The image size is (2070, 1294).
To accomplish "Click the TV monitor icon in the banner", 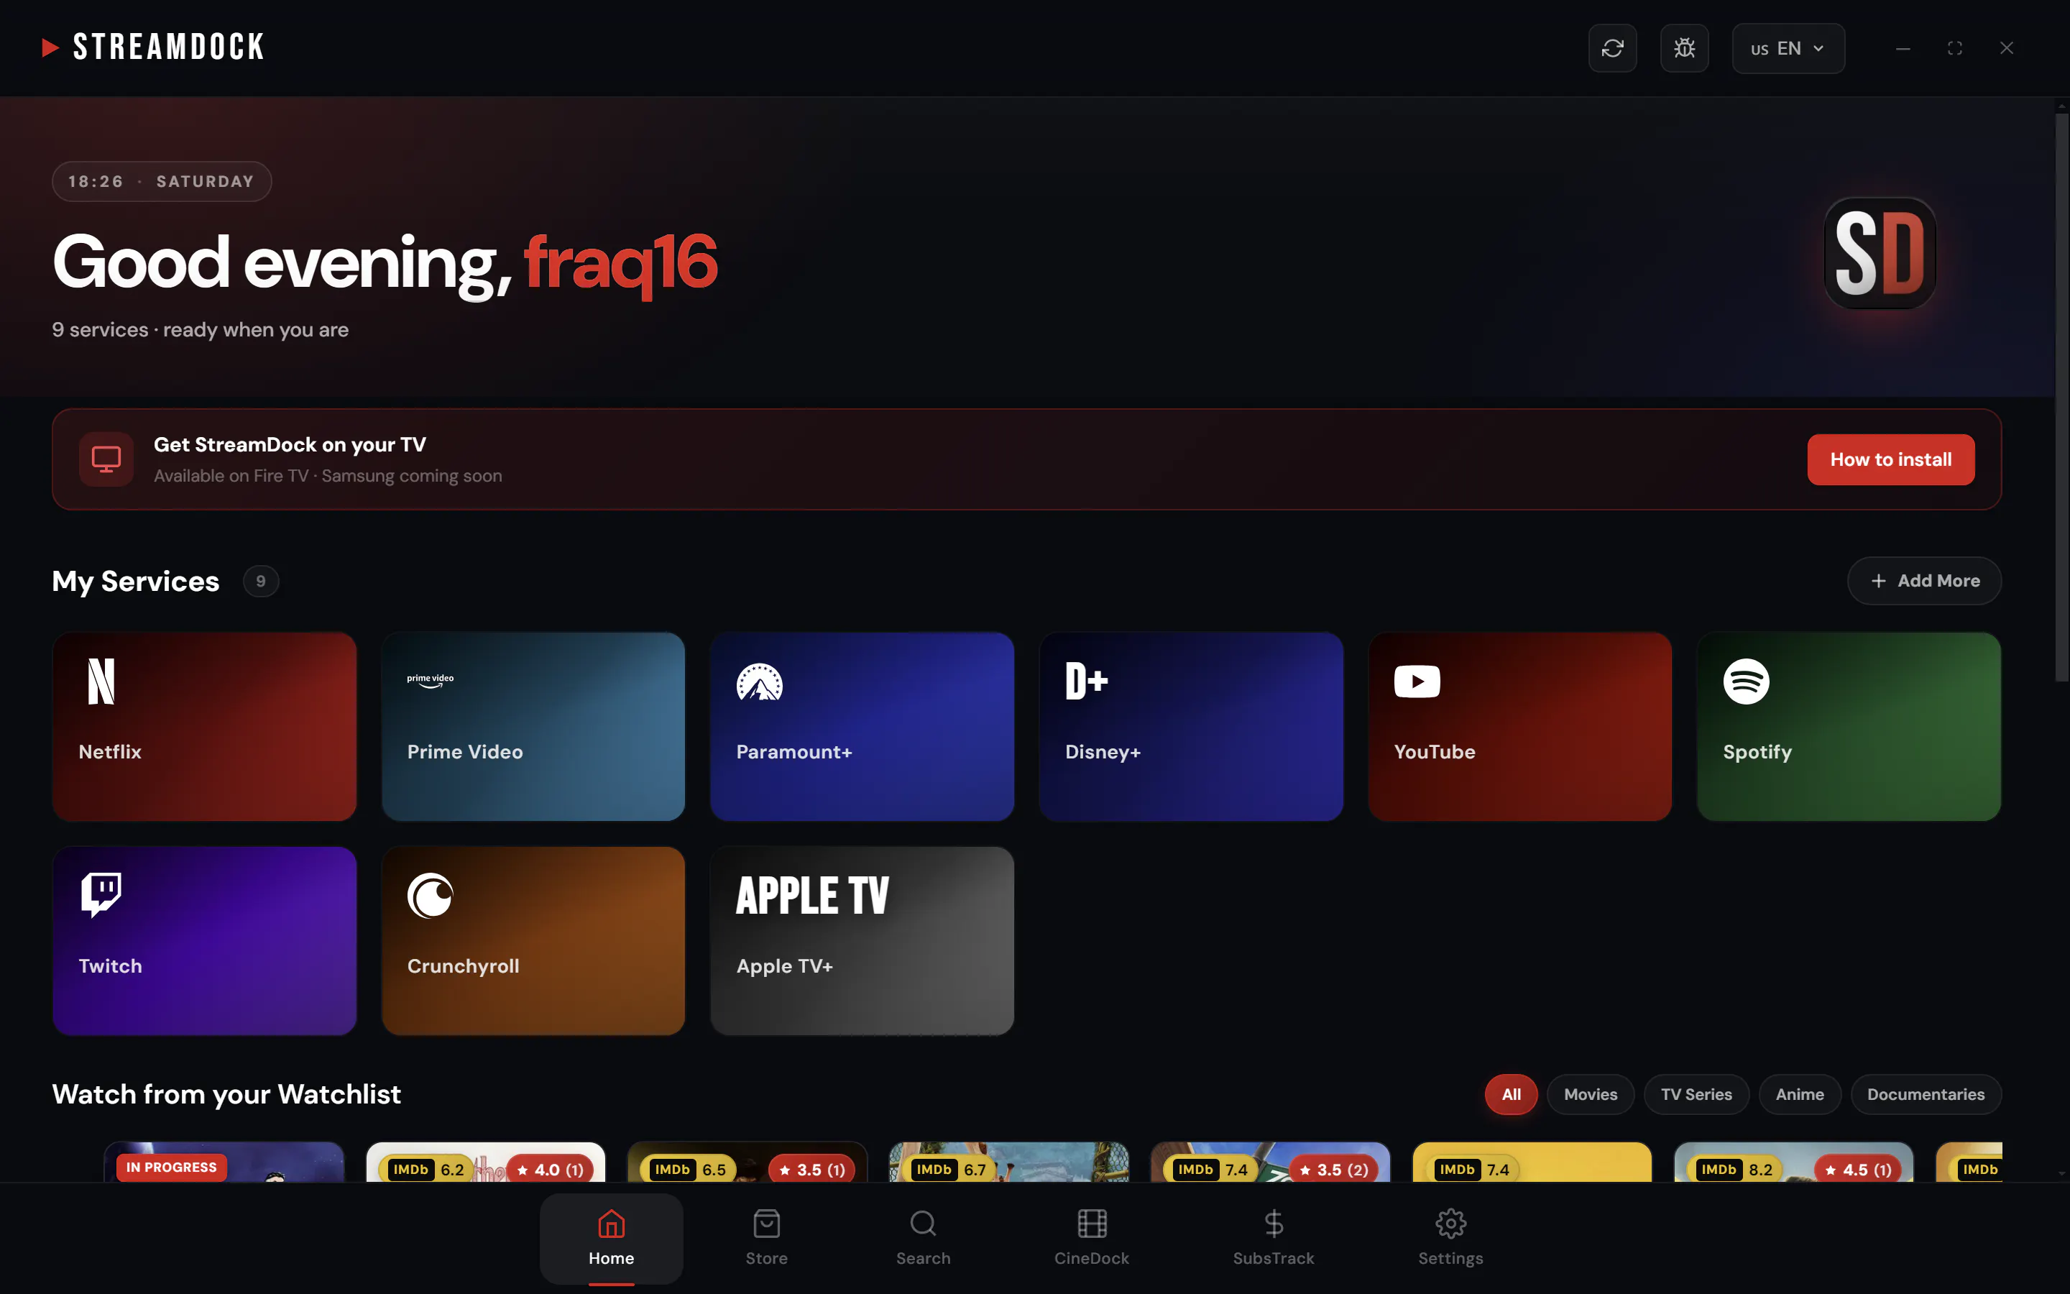I will tap(106, 459).
